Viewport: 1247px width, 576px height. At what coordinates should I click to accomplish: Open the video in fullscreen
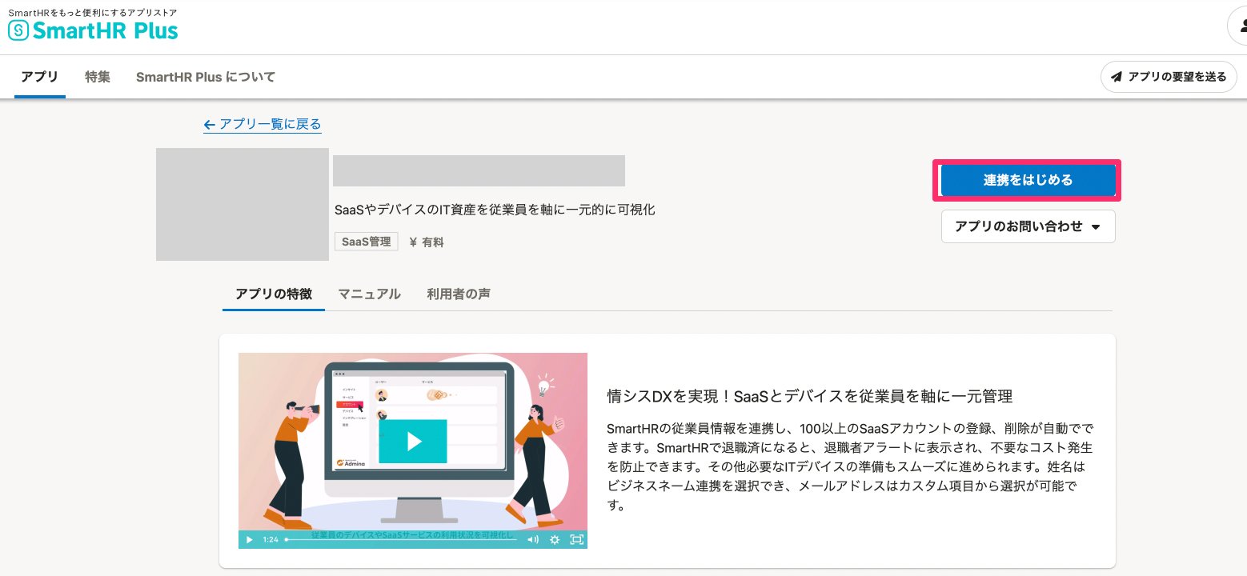click(x=576, y=540)
